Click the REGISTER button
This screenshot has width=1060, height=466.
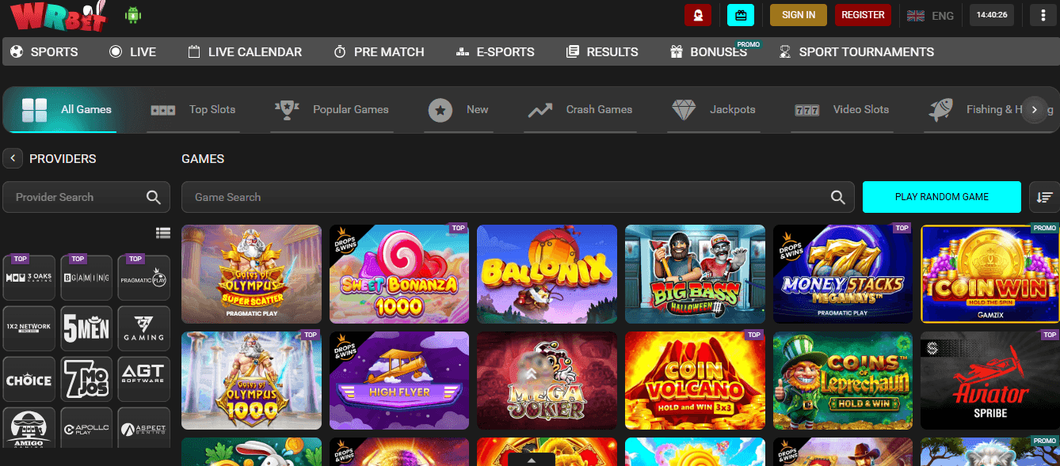[x=863, y=14]
